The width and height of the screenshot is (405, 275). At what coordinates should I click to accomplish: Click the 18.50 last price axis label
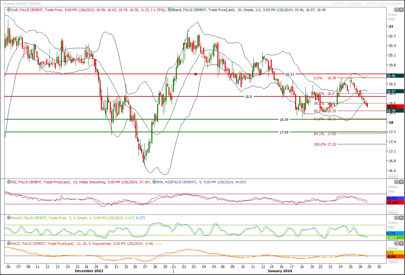pos(395,107)
